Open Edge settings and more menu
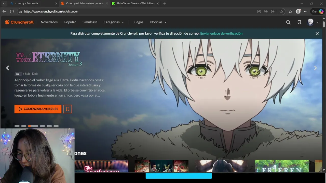326x183 pixels. coord(306,11)
